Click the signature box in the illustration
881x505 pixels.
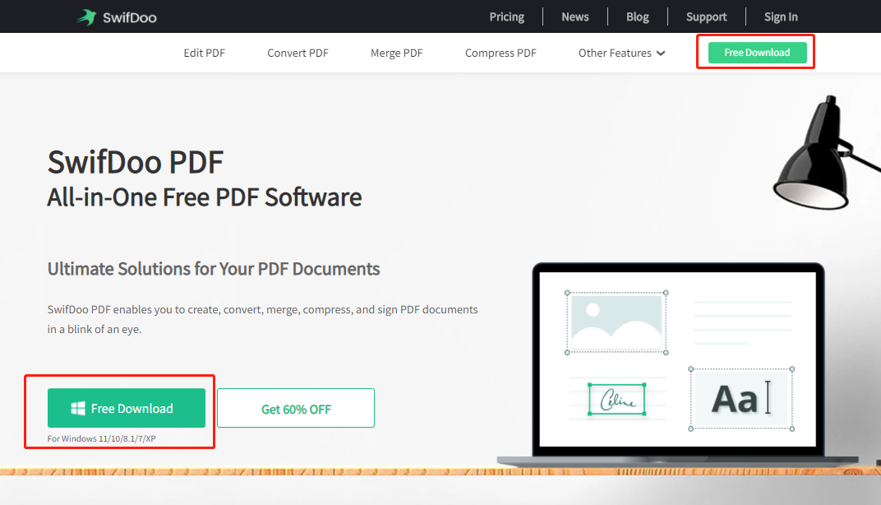[x=617, y=399]
